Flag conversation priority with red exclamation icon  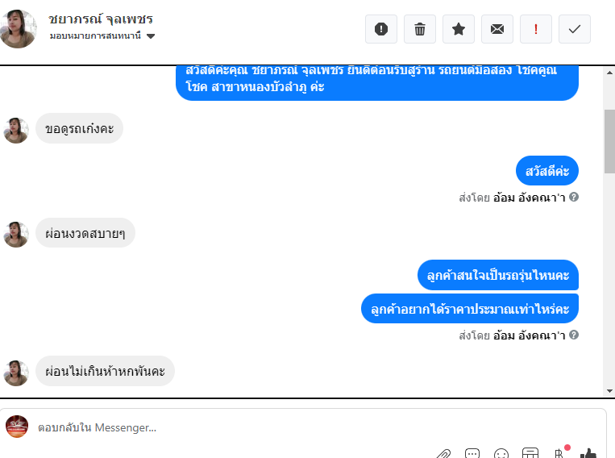536,29
